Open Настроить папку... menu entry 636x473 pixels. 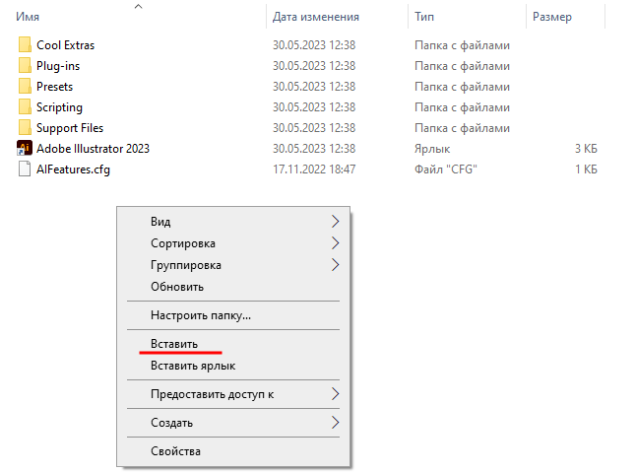point(201,315)
